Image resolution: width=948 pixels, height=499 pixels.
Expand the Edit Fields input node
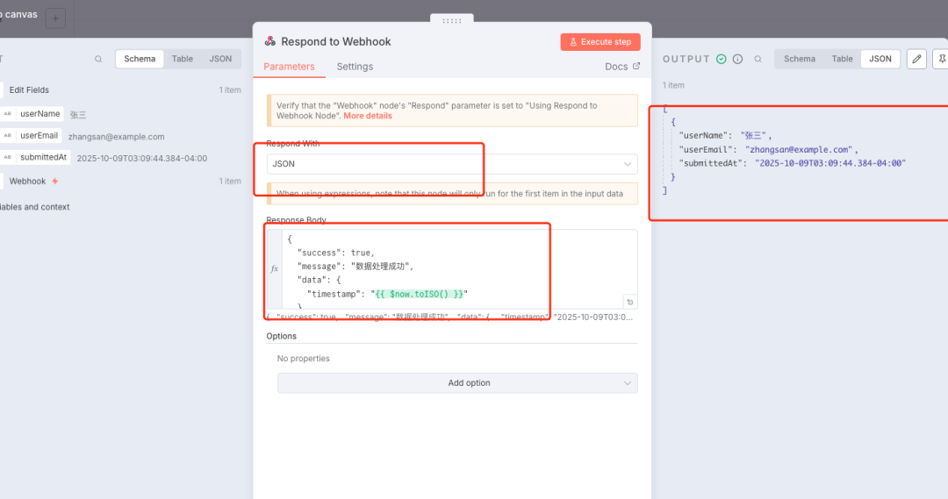(x=29, y=90)
